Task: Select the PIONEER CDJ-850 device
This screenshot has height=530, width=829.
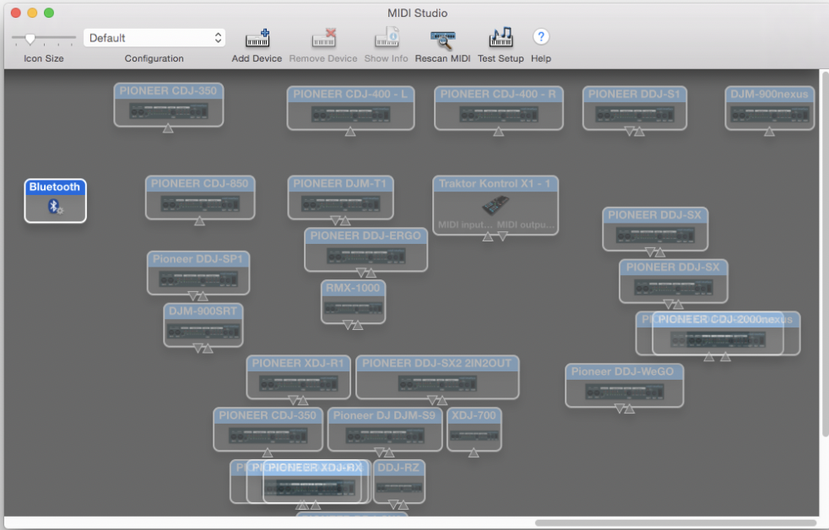Action: (200, 197)
